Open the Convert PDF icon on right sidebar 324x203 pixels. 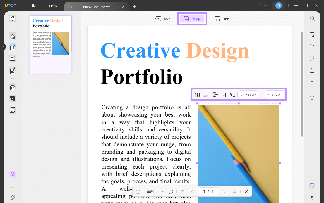[312, 47]
